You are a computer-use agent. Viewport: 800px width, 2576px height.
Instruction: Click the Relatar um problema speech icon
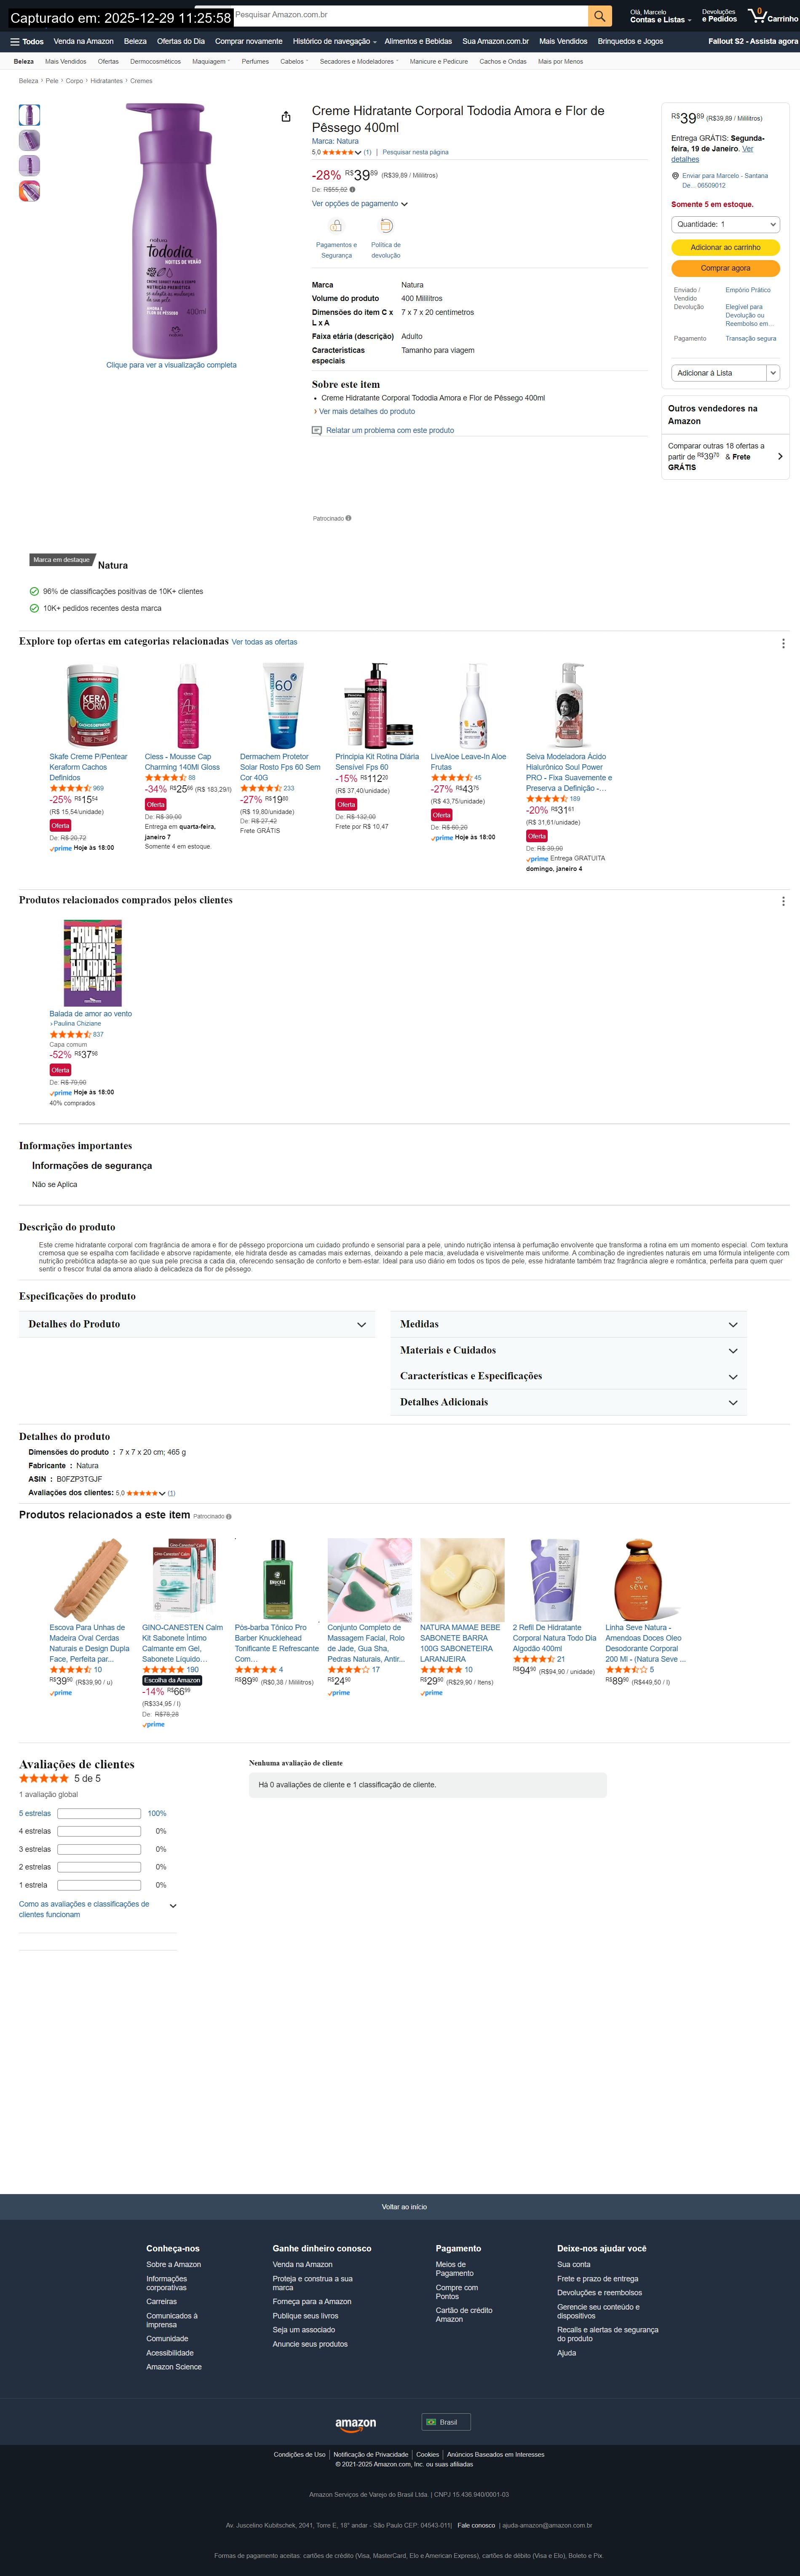click(317, 431)
